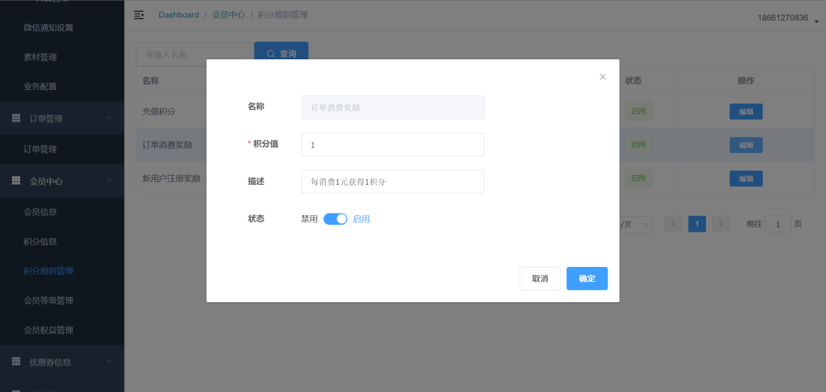Select the 禁用 status label
The image size is (826, 392).
pos(309,219)
